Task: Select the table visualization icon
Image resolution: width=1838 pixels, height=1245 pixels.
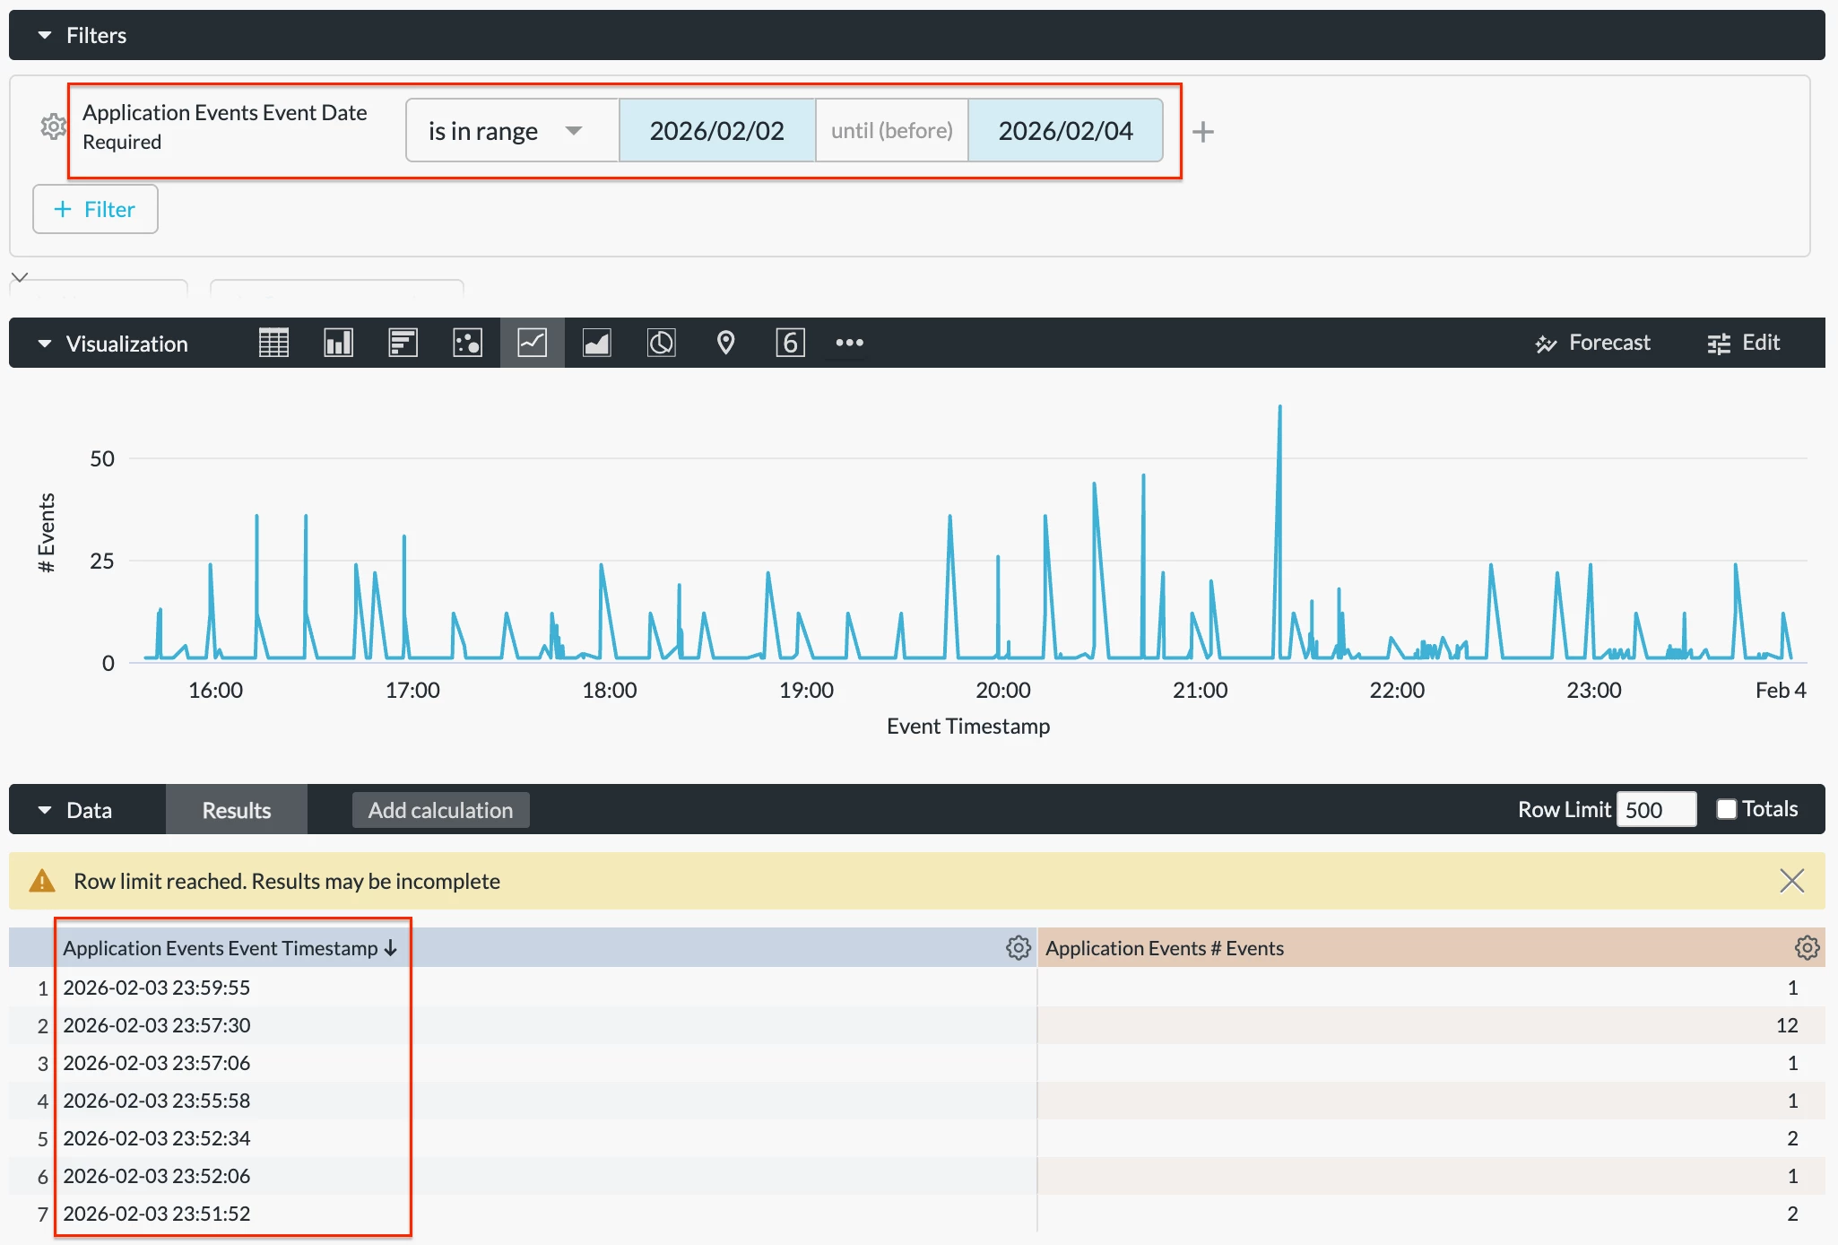Action: click(273, 343)
